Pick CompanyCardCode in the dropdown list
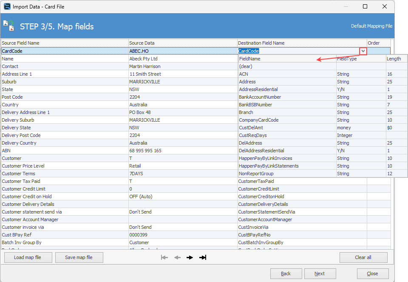The height and width of the screenshot is (282, 408). click(259, 120)
